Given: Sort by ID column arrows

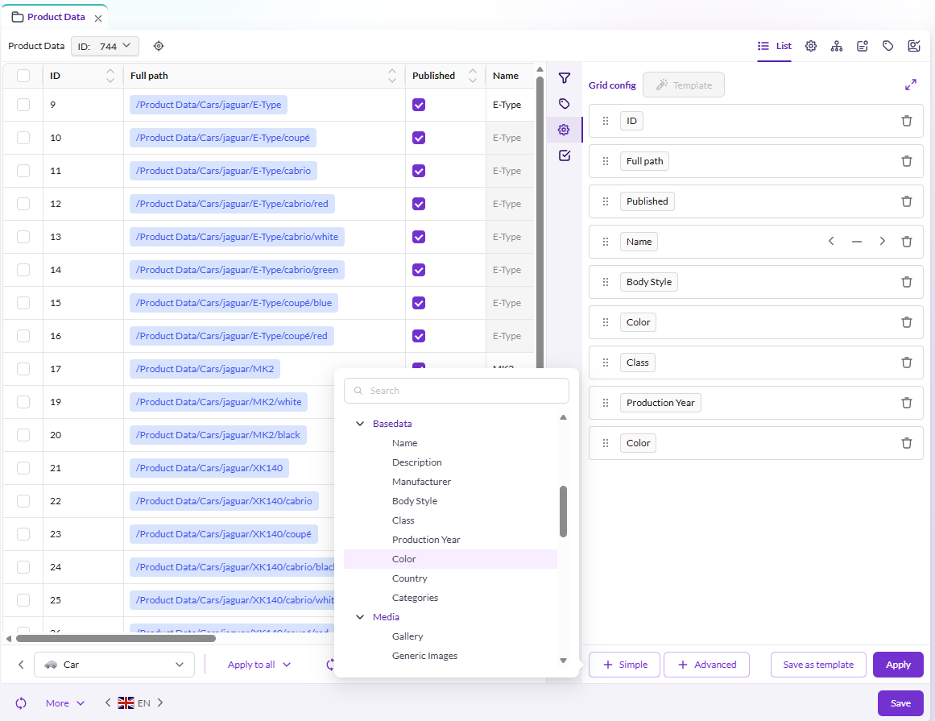Looking at the screenshot, I should point(110,76).
